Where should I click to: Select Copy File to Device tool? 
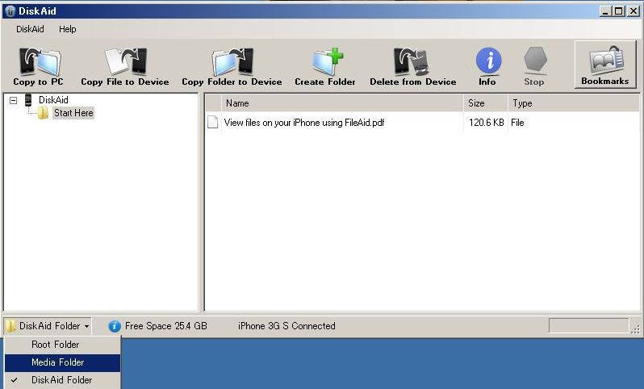pyautogui.click(x=125, y=66)
